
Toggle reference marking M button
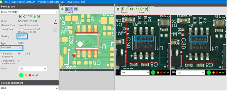76,9
